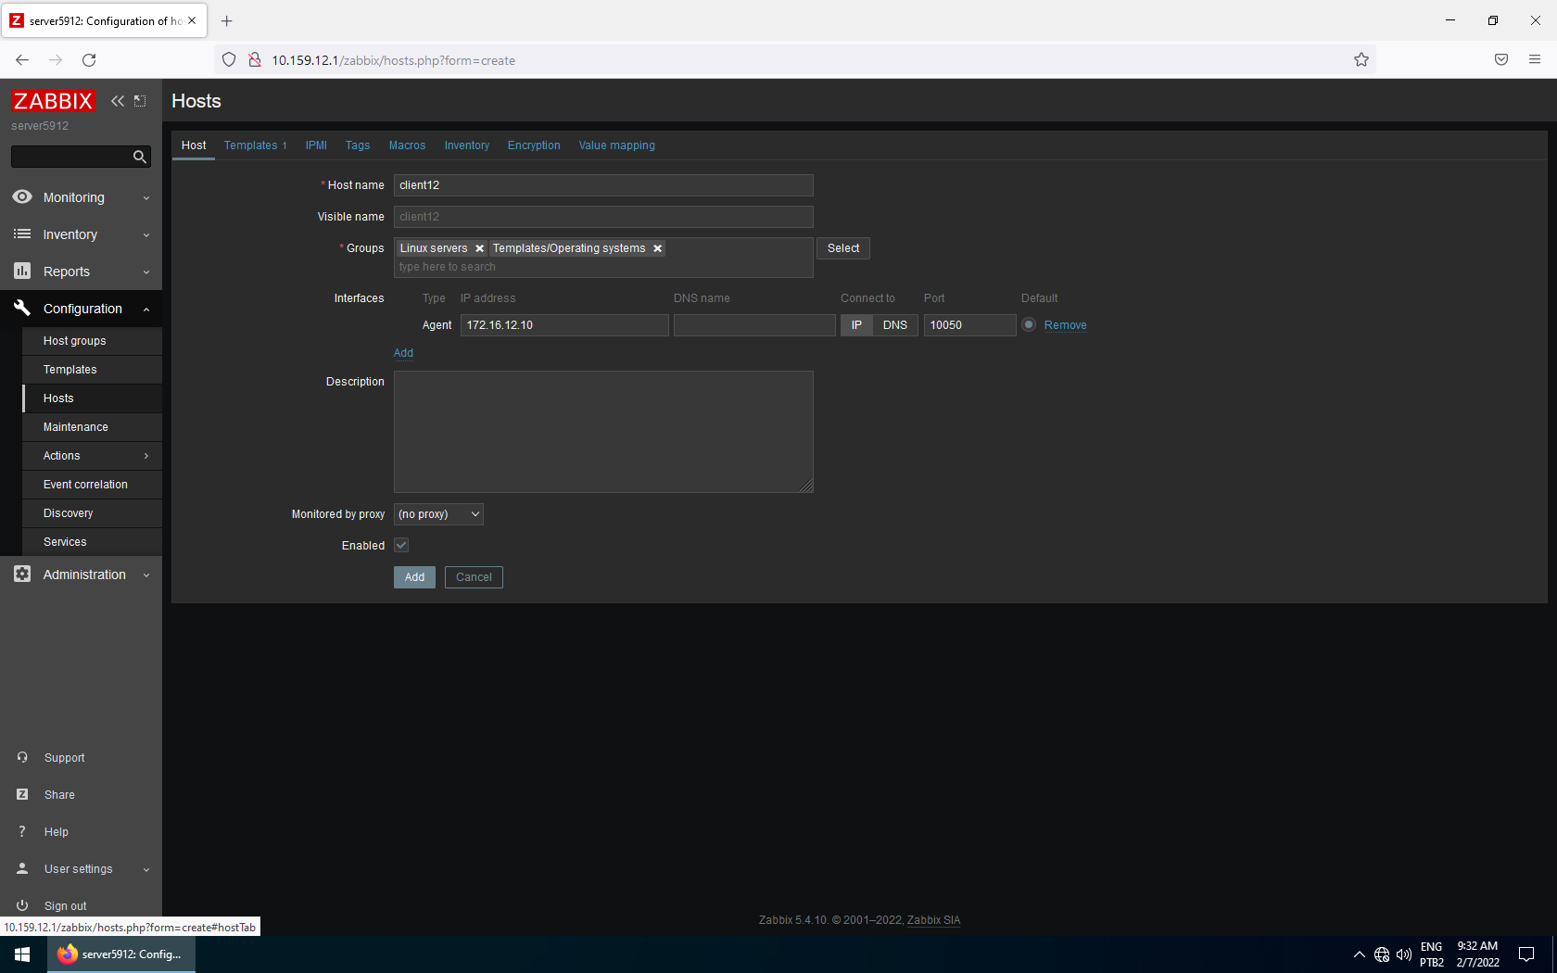
Task: Remove Templates/Operating systems group via X icon
Action: pyautogui.click(x=657, y=247)
